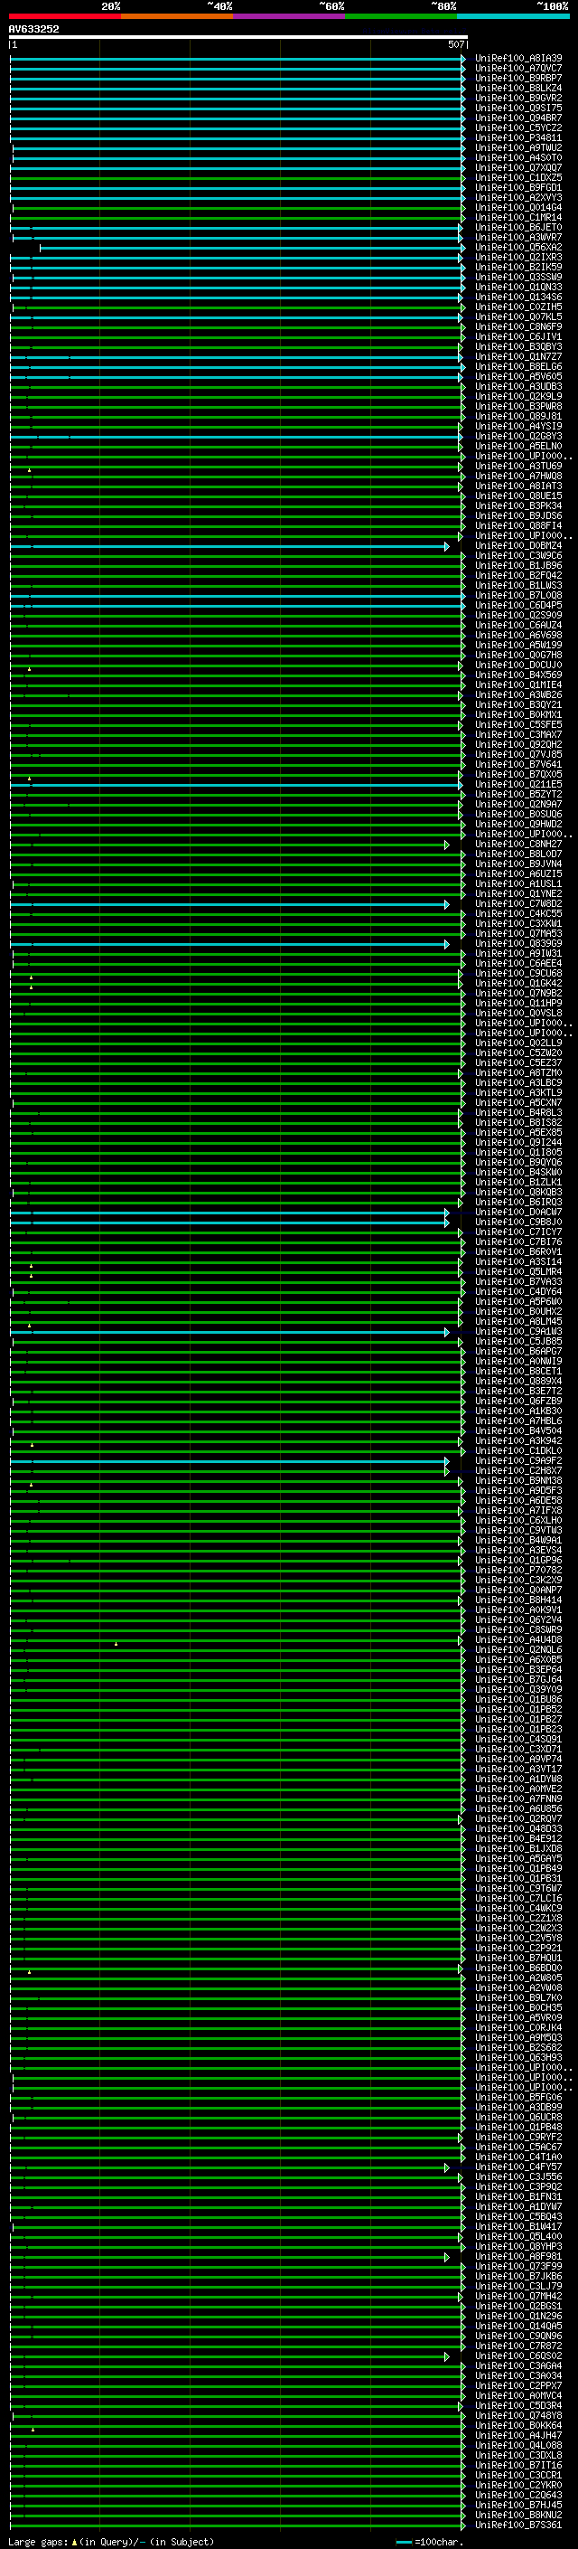
Task: Open hit UniRef100_A3TU69
Action: coord(518,466)
